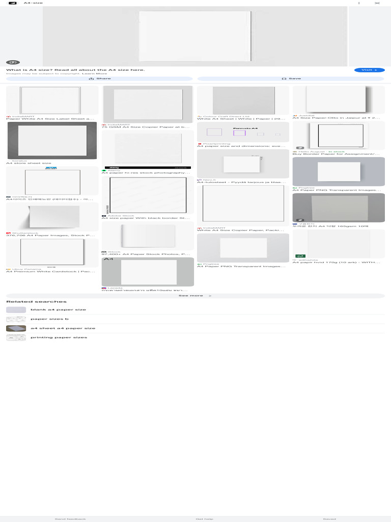
Task: Open 'A4 Size Paper-Otto in Jaipur' image
Action: point(339,100)
